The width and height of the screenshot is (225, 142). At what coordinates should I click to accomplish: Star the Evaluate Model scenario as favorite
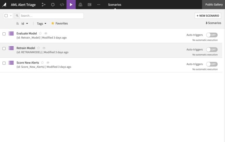(x=40, y=33)
